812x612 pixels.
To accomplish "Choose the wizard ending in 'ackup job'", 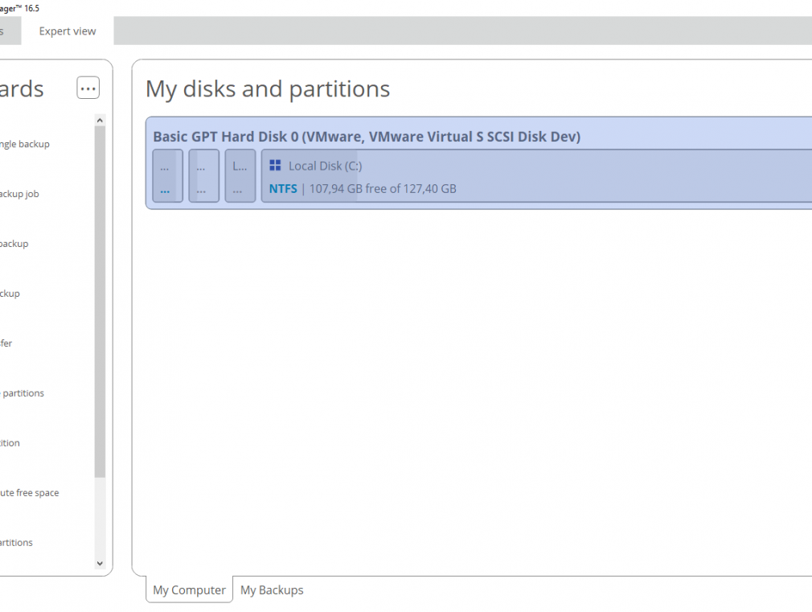I will pos(19,194).
